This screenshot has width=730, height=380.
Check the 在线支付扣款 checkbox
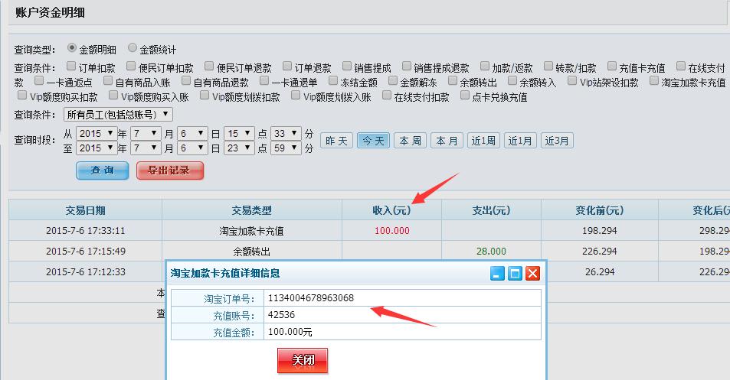pyautogui.click(x=387, y=96)
